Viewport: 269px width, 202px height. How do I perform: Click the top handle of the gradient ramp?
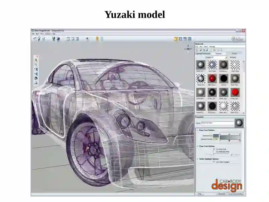pos(229,134)
